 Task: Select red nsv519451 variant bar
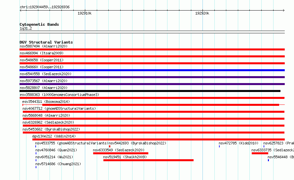pos(148,160)
